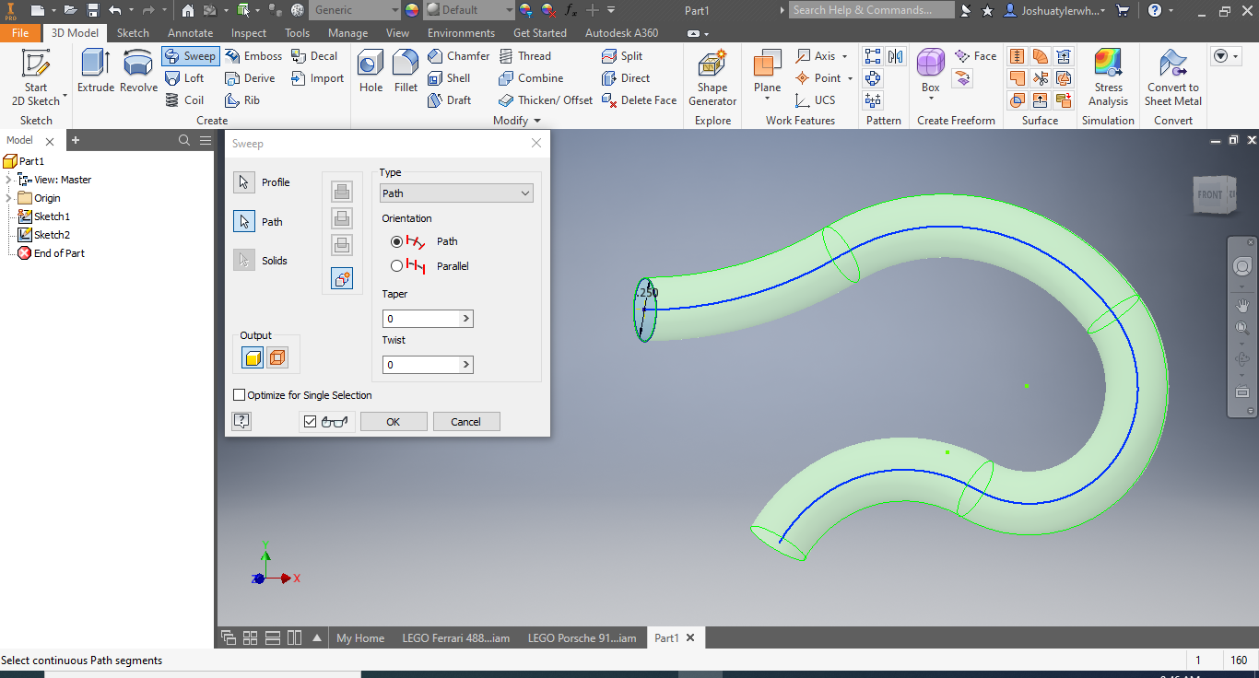1259x678 pixels.
Task: Enable Optimize for Single Selection
Action: pos(238,394)
